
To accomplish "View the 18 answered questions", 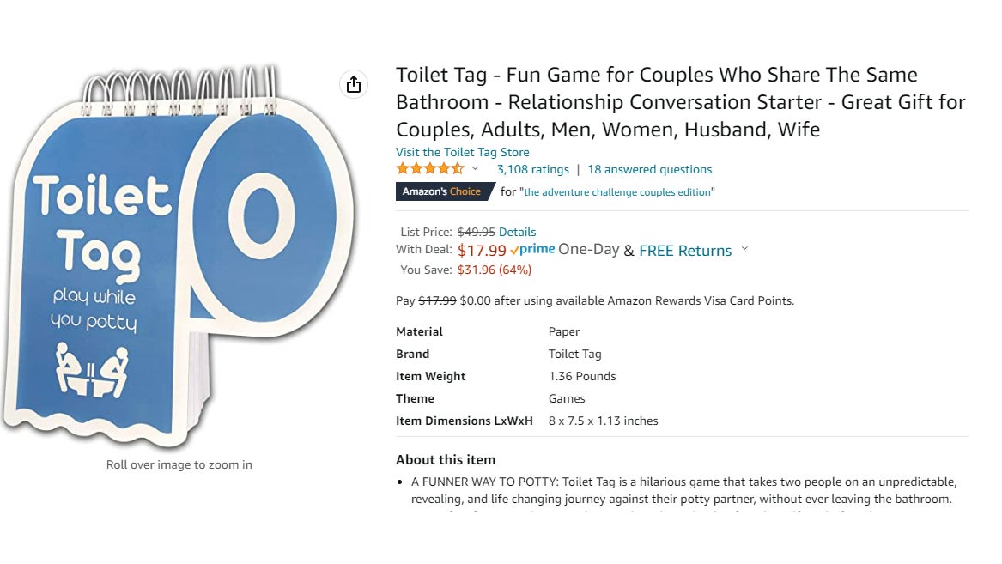I will [649, 168].
